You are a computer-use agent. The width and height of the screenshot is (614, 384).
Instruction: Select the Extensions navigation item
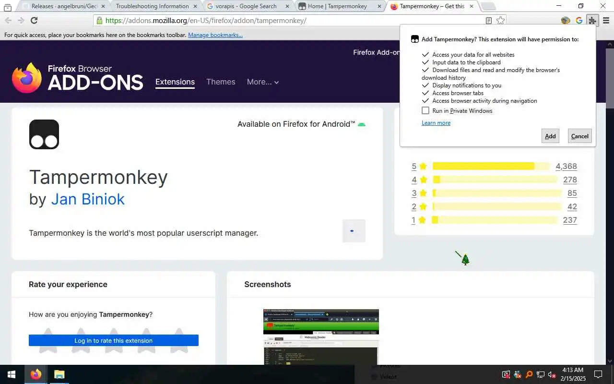tap(175, 82)
